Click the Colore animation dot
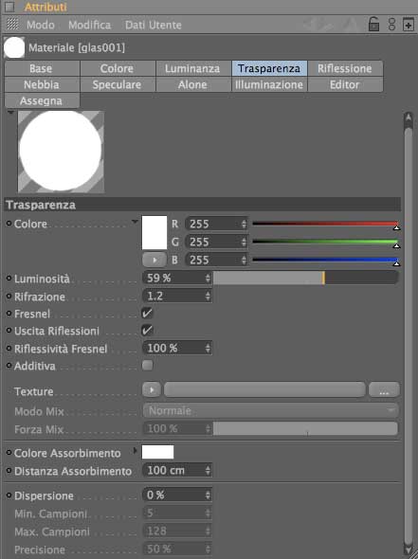 [9, 224]
